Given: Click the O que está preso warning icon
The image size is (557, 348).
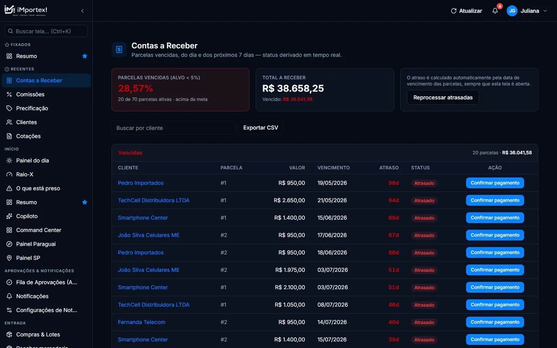Looking at the screenshot, I should (x=9, y=188).
